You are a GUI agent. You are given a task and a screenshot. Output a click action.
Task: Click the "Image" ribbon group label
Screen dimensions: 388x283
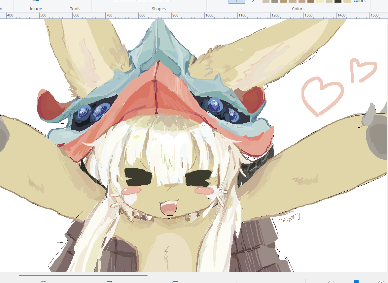(x=36, y=9)
